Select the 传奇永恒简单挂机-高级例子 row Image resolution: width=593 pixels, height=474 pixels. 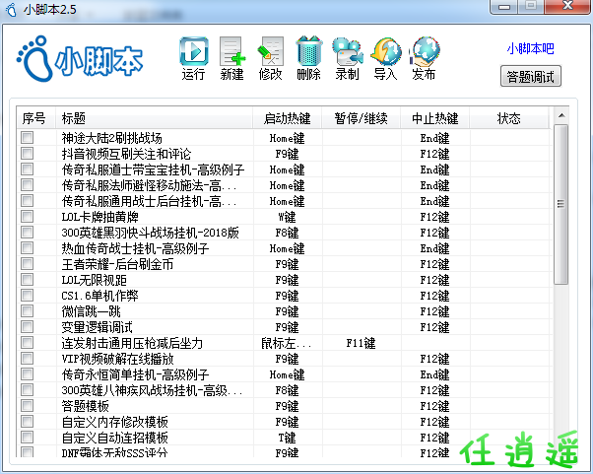coord(284,374)
